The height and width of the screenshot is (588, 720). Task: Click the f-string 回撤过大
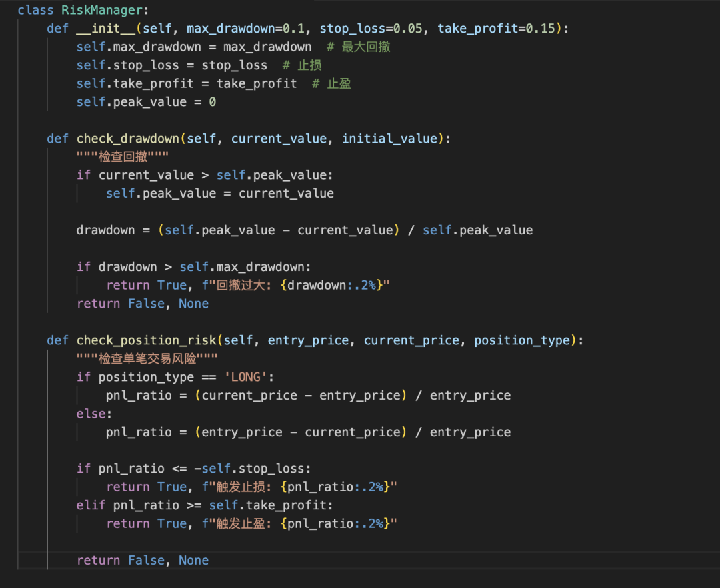coord(296,285)
